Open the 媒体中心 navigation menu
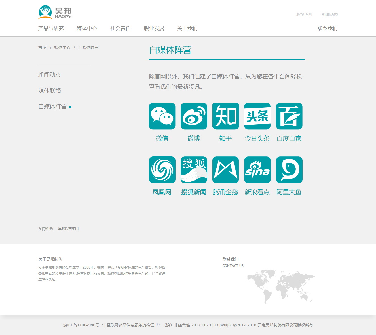 pos(86,28)
